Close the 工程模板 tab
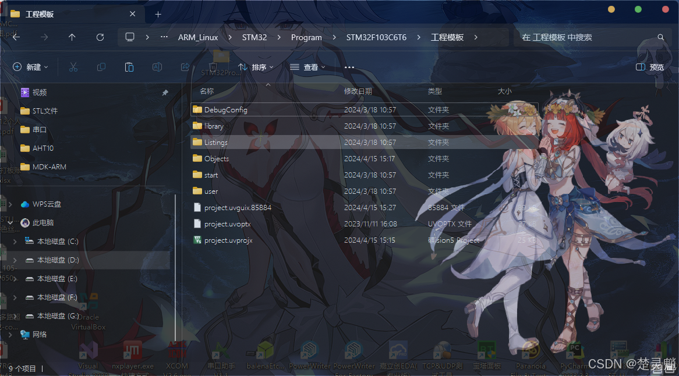This screenshot has width=679, height=376. 133,14
